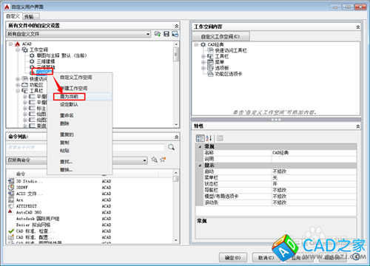Collapse the 特性 panel chevron

pos(358,126)
